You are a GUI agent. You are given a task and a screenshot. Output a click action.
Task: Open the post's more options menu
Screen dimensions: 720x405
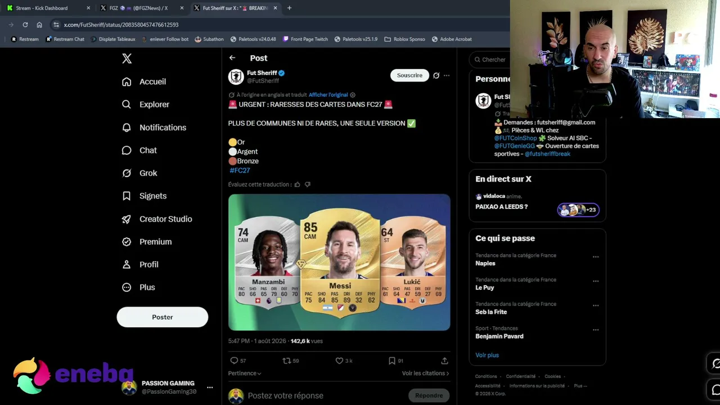(447, 75)
